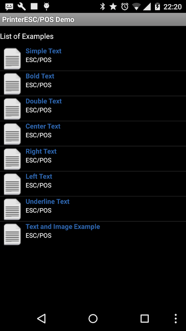Image resolution: width=186 pixels, height=331 pixels.
Task: Tap the Wi-Fi signal status icon
Action: click(x=136, y=7)
